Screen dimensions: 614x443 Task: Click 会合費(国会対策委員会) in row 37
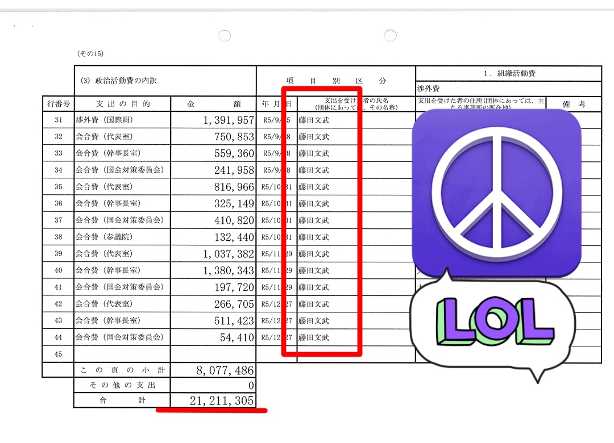click(x=120, y=220)
